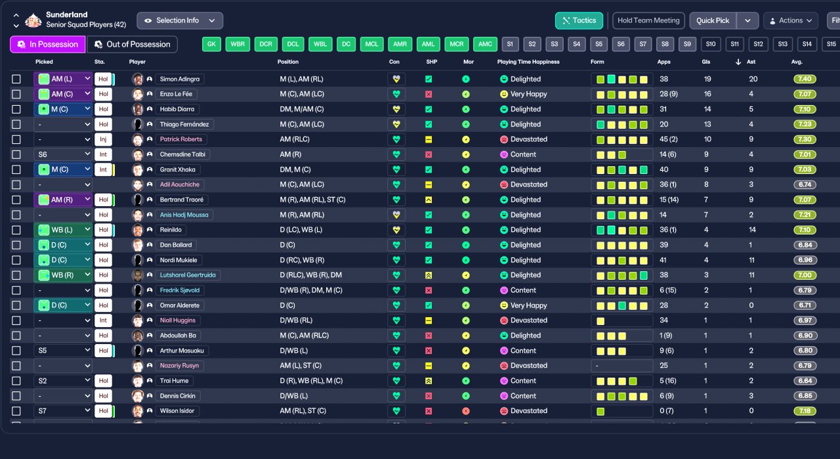Viewport: 840px width, 459px height.
Task: Tick the checkbox for Reinildo
Action: [x=16, y=230]
